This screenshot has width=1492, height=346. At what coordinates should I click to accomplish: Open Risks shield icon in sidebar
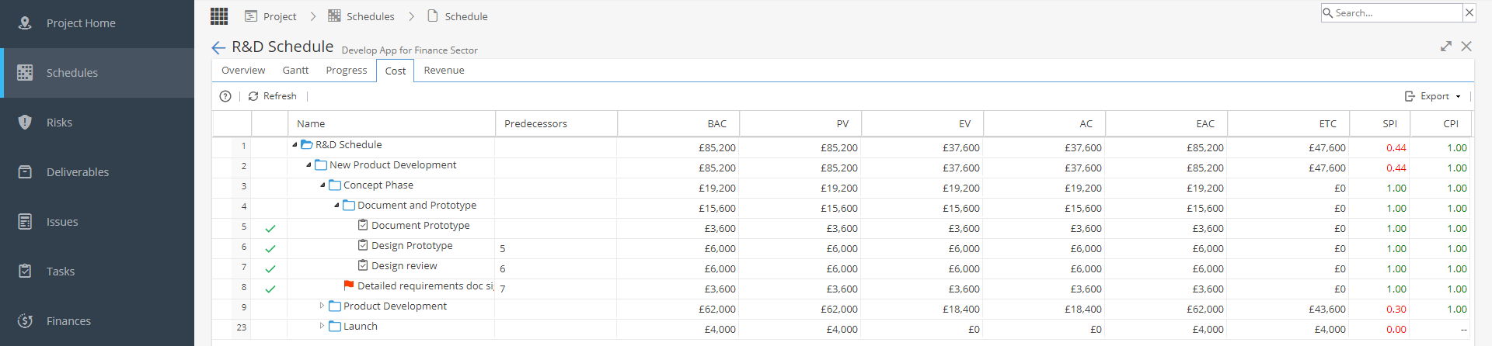[25, 123]
